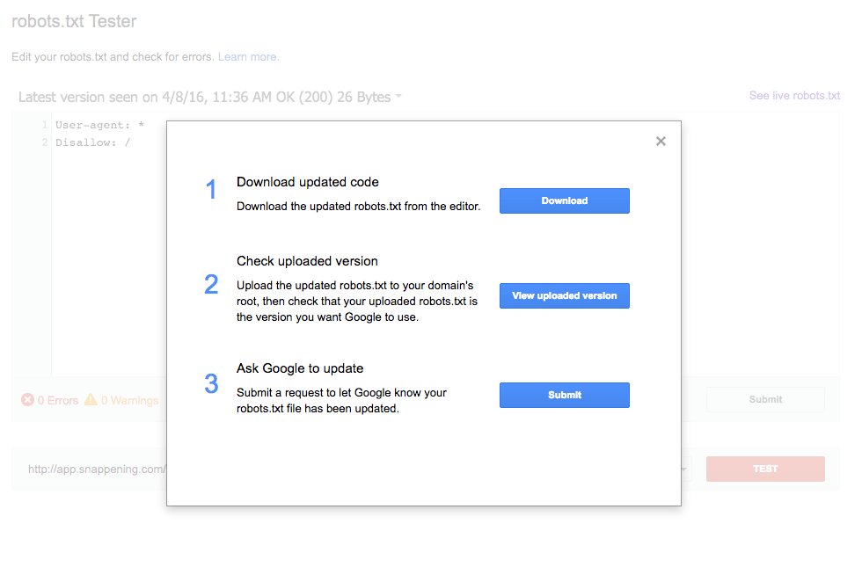Open the Learn more link

point(248,57)
